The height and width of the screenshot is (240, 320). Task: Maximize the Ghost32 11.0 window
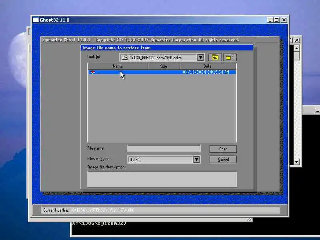277,20
